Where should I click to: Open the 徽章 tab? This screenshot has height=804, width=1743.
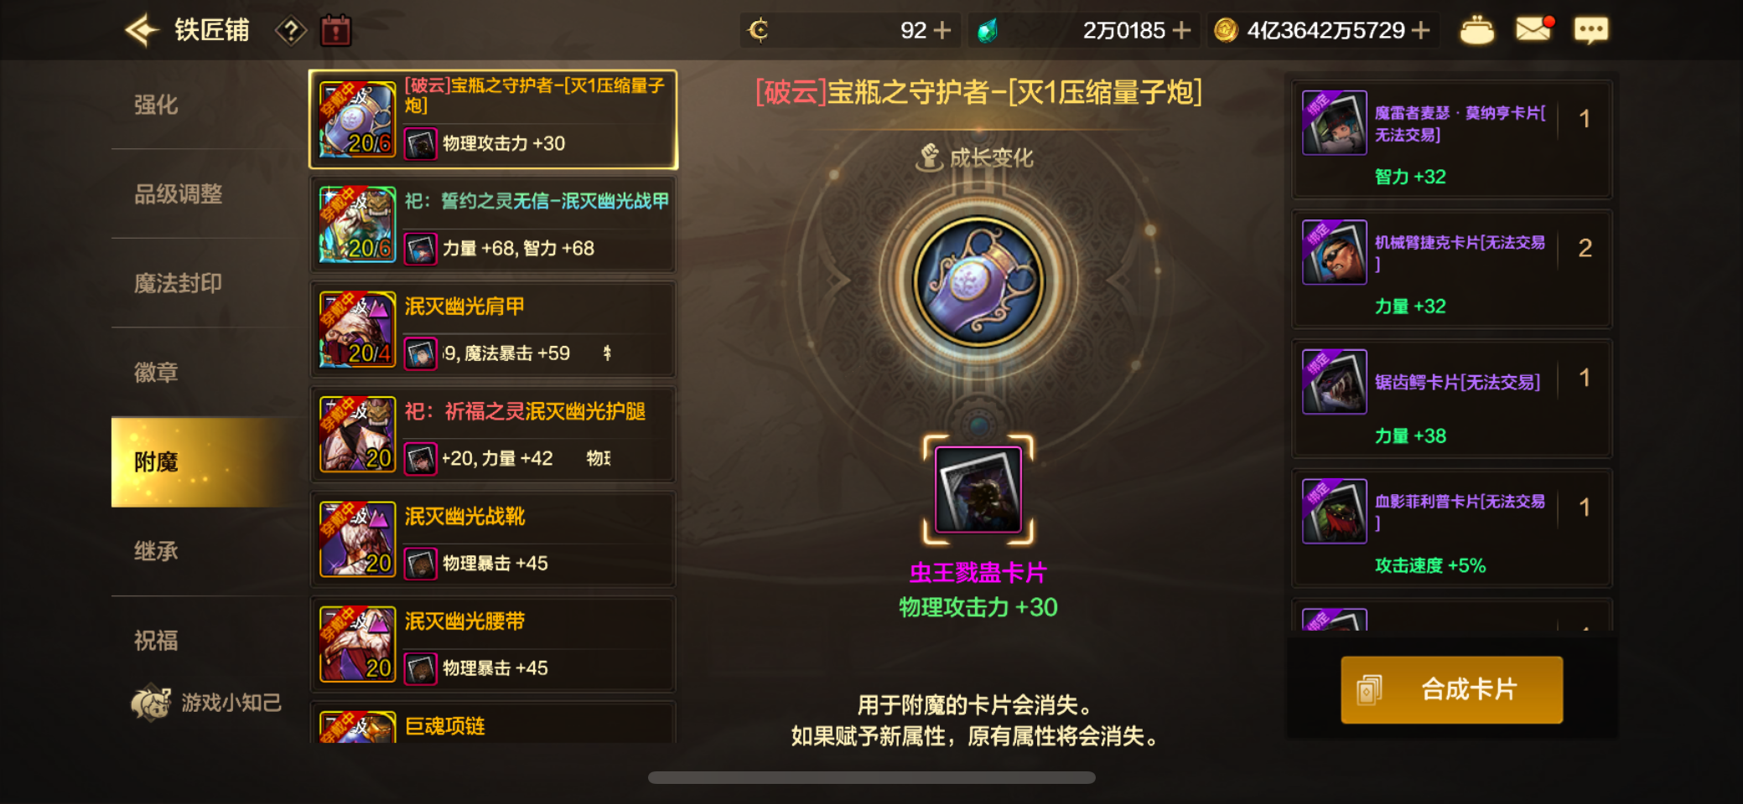tap(156, 373)
